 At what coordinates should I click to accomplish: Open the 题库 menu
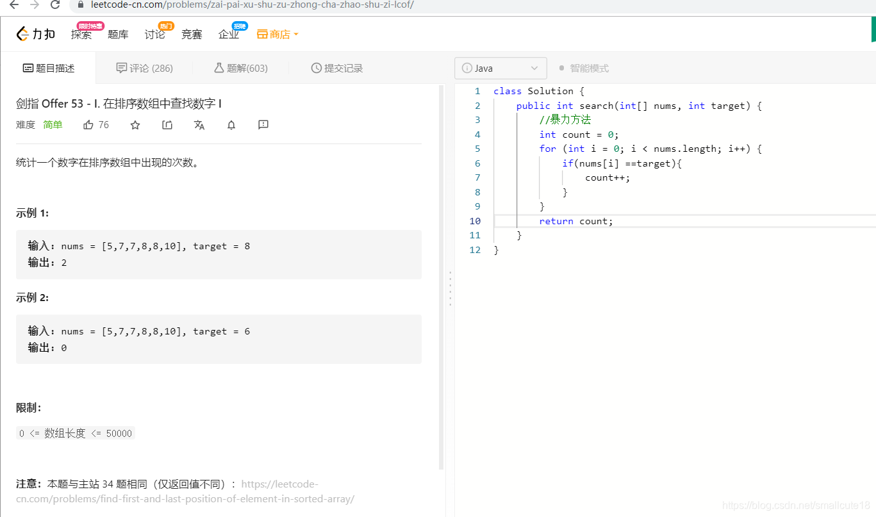(x=118, y=35)
